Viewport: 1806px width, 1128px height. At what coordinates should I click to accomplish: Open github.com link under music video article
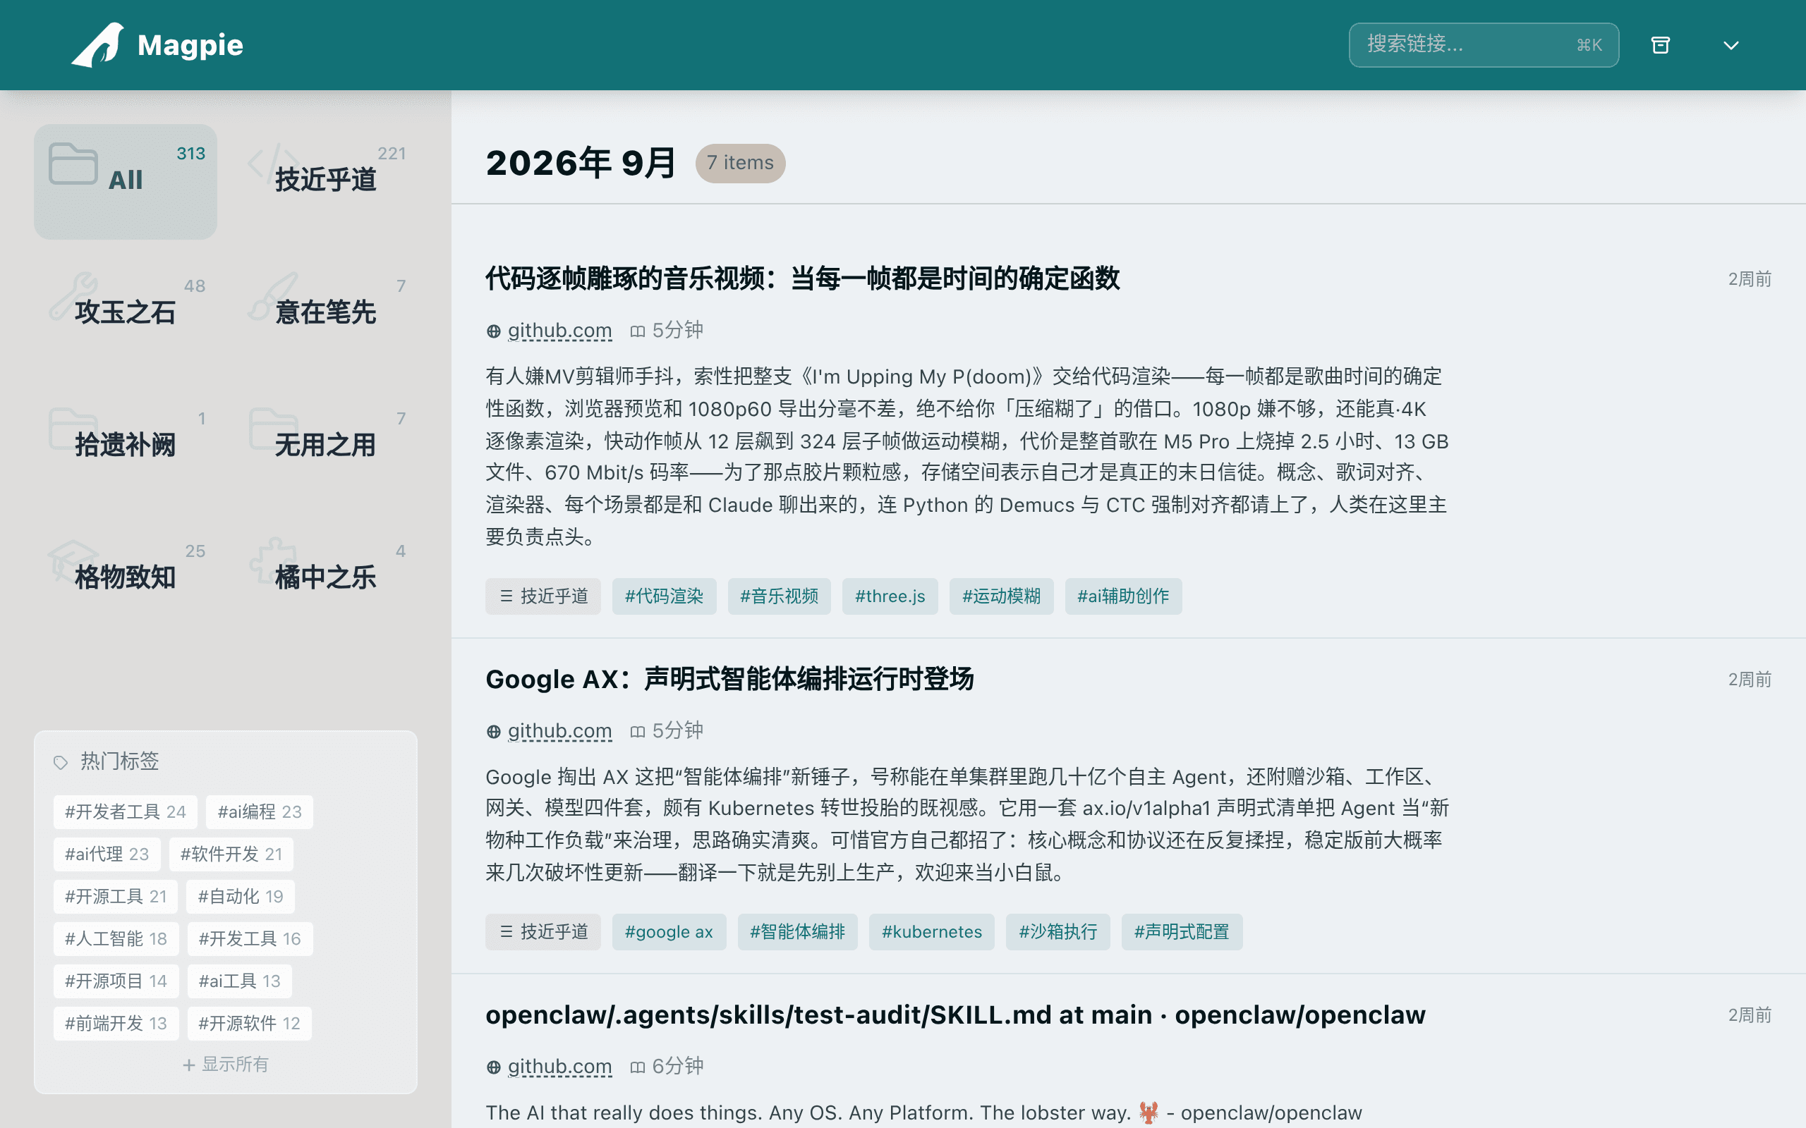(559, 331)
